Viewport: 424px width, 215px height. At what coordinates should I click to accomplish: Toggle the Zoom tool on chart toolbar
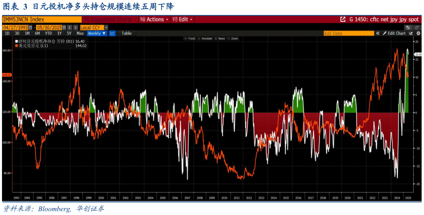click(x=233, y=38)
